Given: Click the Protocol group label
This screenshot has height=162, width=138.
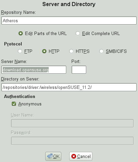Looking at the screenshot, I should click(x=13, y=44).
